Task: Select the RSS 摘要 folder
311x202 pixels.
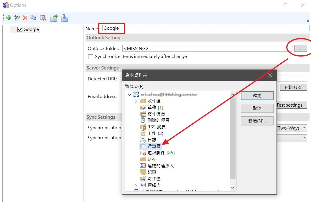Action: [157, 127]
